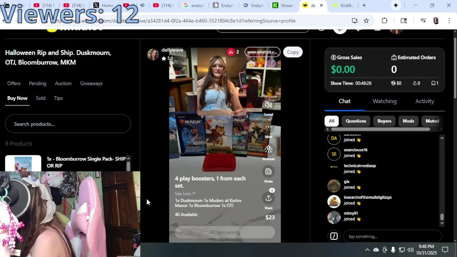Click the Promote icon on the stream
Viewport: 457px width, 257px height.
268,149
